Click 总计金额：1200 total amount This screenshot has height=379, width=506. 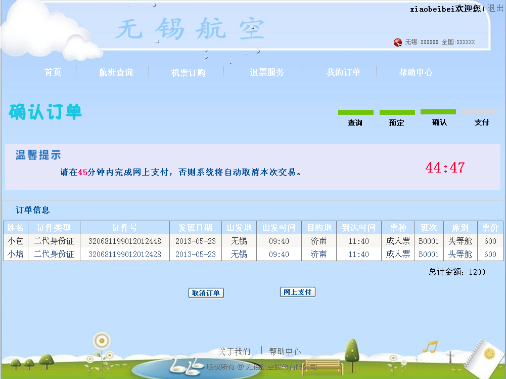(x=457, y=272)
